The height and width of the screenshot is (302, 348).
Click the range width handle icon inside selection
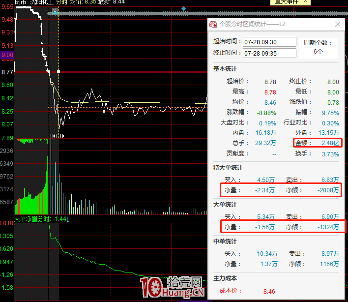[x=54, y=136]
